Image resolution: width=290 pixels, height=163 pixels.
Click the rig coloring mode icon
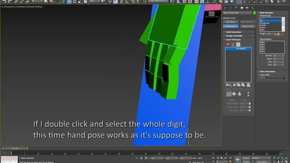(x=233, y=44)
